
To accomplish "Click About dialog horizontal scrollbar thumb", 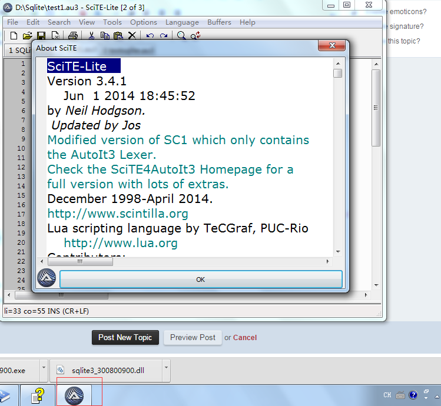I will 80,261.
